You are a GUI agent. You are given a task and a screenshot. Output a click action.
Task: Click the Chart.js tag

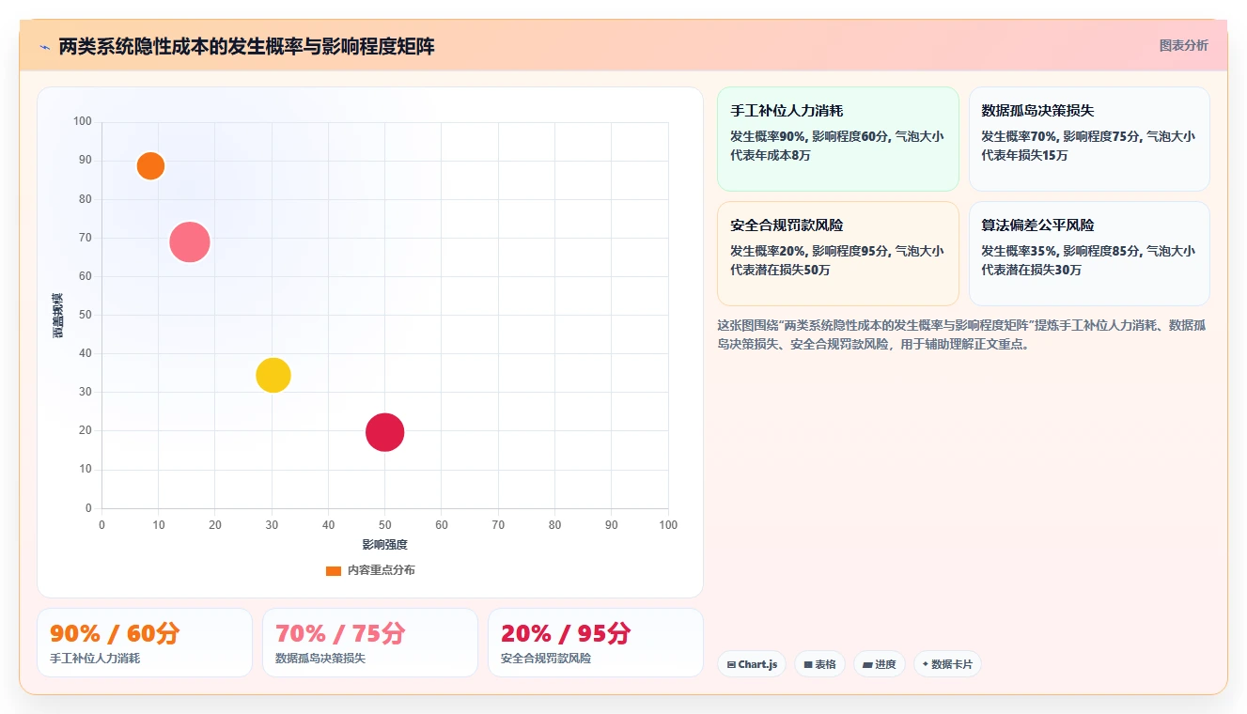(752, 664)
